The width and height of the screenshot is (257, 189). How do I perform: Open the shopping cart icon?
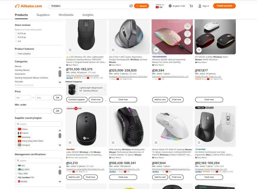tap(191, 6)
